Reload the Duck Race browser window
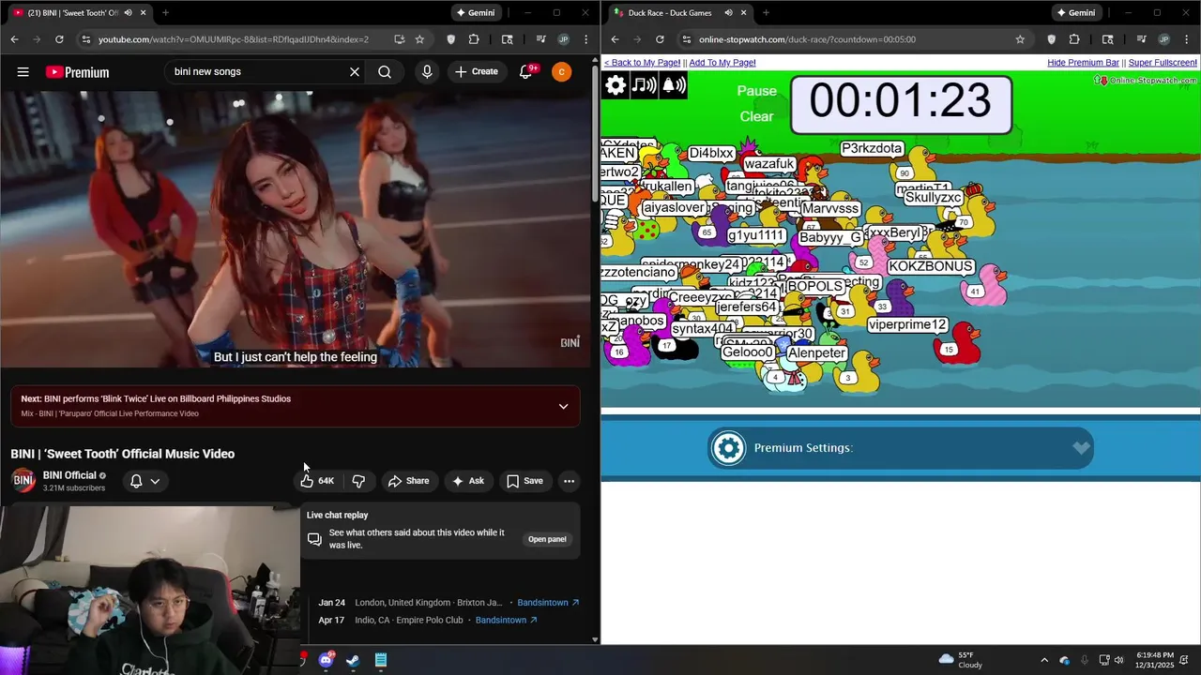The width and height of the screenshot is (1201, 675). click(660, 39)
